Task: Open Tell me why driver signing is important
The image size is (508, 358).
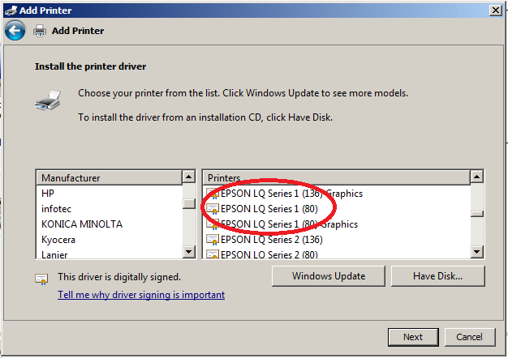Action: [141, 295]
